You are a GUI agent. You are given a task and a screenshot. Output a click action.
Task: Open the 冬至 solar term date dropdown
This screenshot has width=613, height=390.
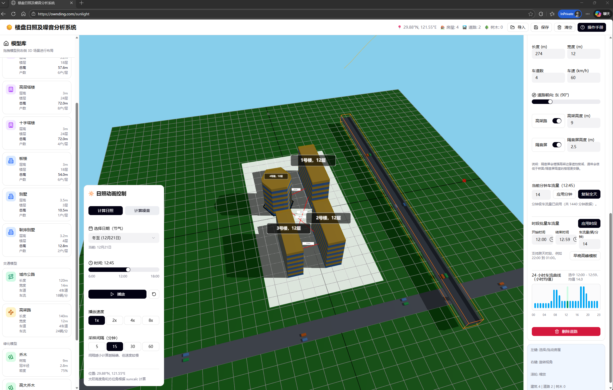(124, 238)
